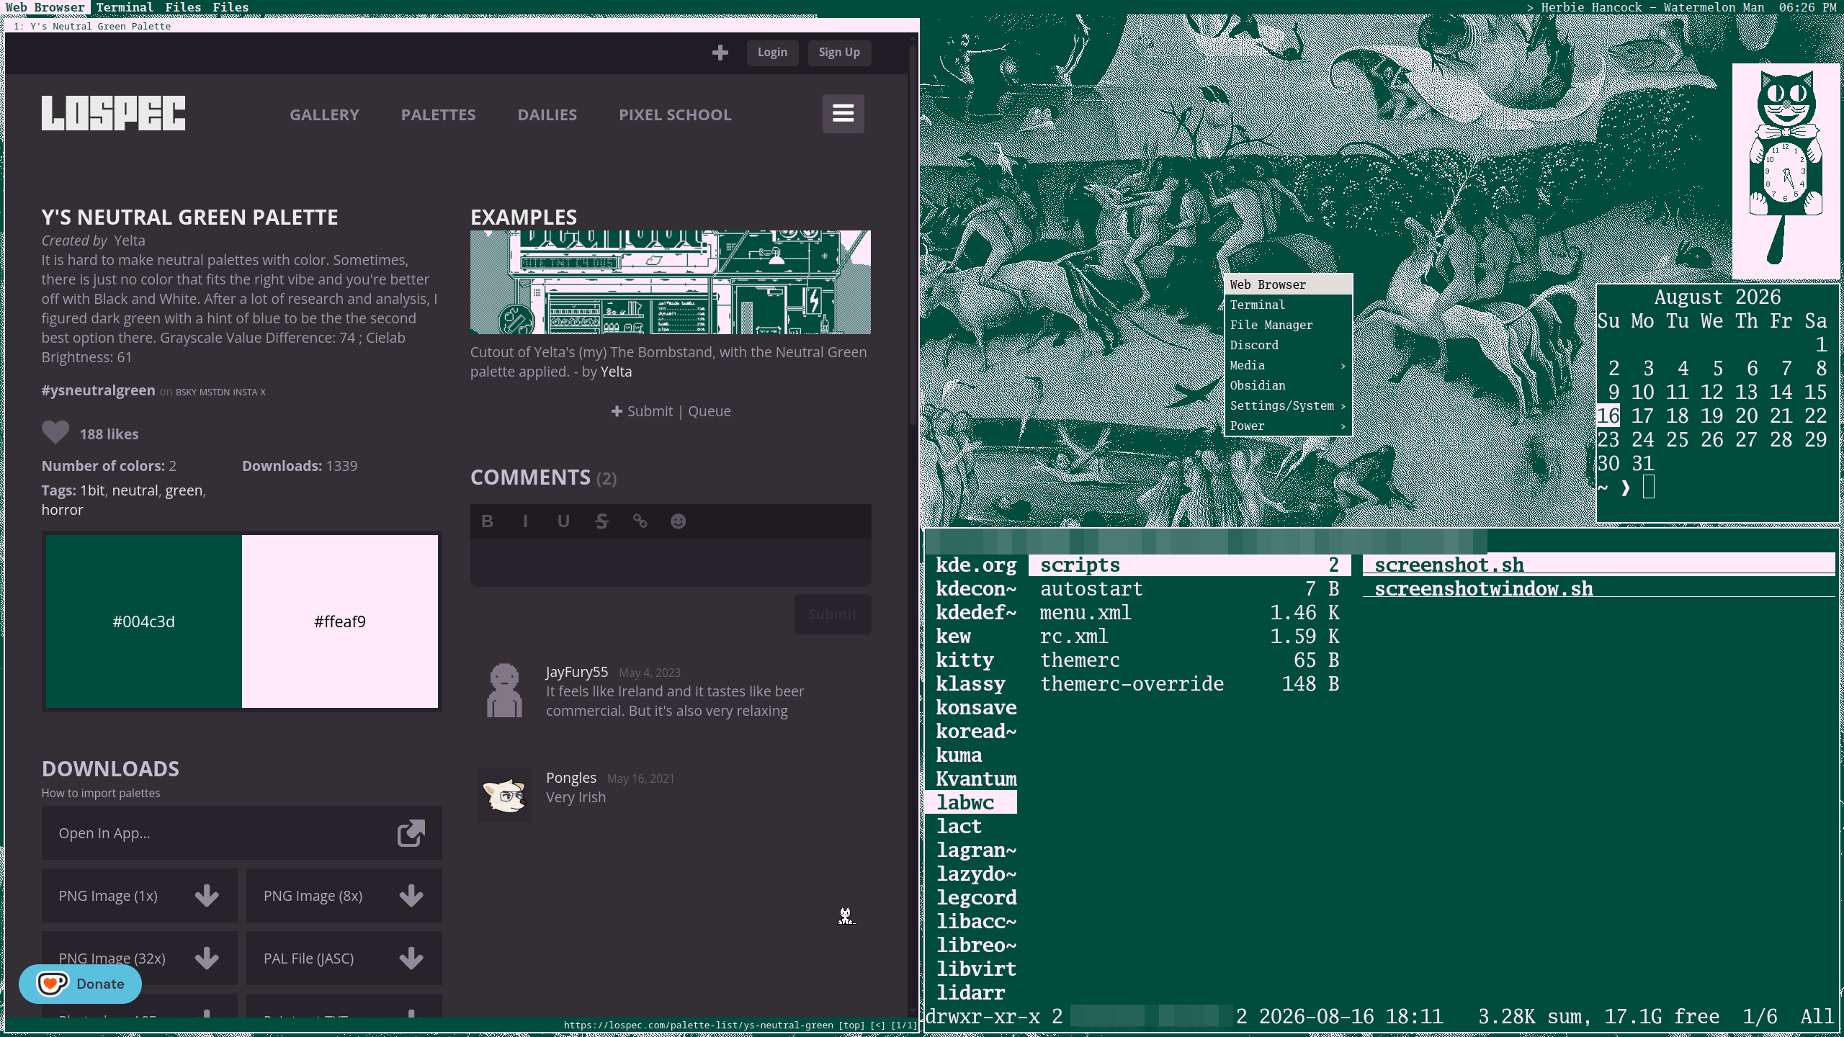This screenshot has height=1037, width=1844.
Task: Select the kitty folder in parent column
Action: click(x=970, y=660)
